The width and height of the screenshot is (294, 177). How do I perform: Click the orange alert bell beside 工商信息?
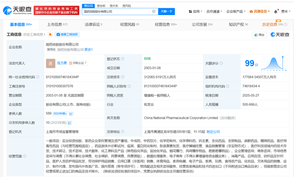click(50, 34)
